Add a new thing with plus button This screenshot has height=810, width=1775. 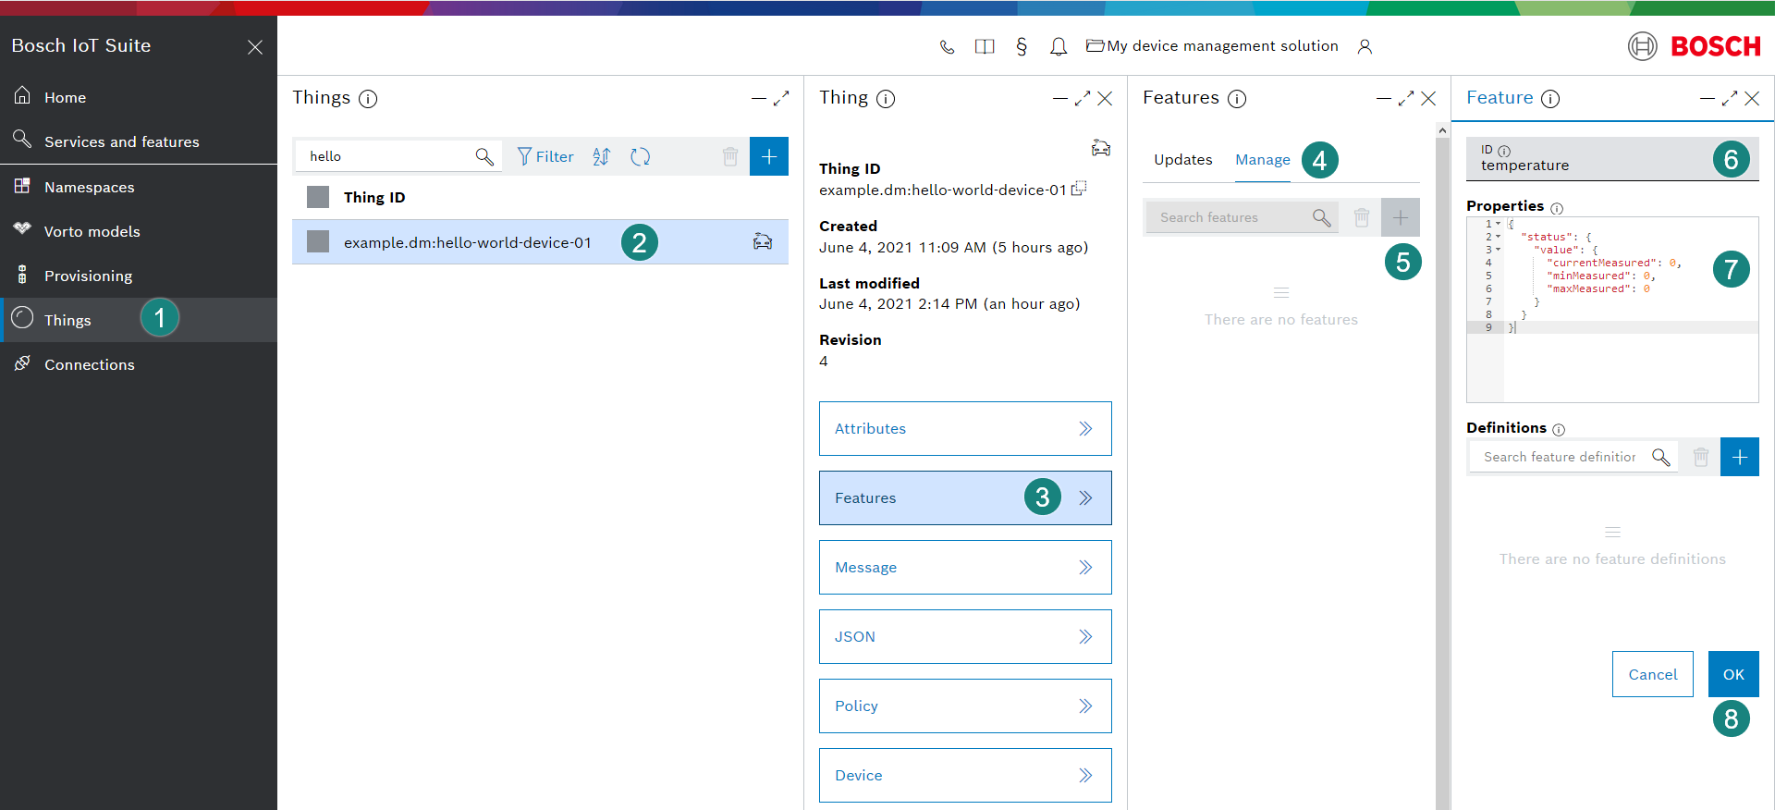tap(769, 156)
